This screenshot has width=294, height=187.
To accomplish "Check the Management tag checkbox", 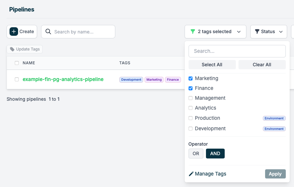I will click(x=191, y=98).
